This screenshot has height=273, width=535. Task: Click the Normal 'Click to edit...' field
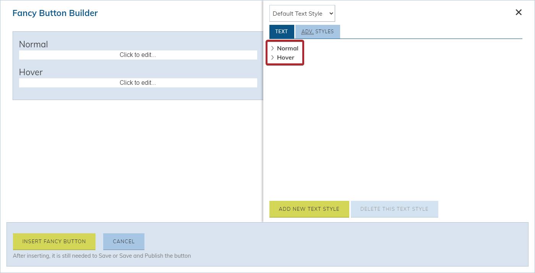(138, 55)
